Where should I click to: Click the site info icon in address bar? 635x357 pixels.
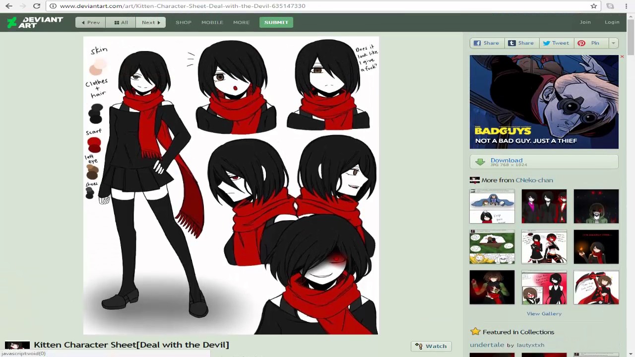53,6
